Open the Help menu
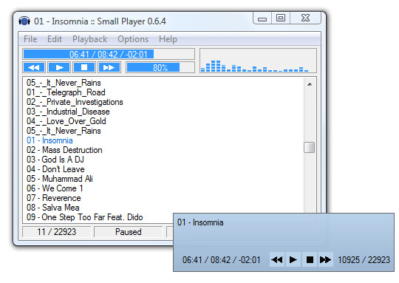The image size is (399, 283). [x=168, y=39]
